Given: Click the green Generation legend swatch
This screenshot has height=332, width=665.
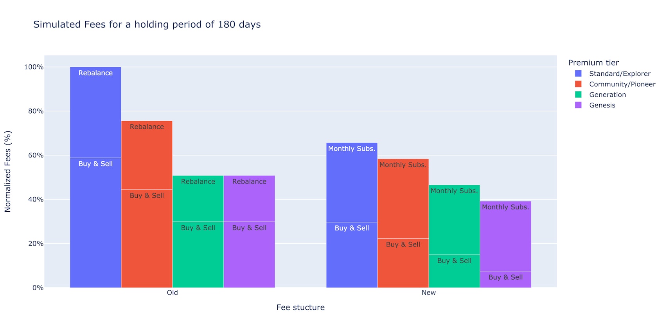Looking at the screenshot, I should [x=578, y=95].
